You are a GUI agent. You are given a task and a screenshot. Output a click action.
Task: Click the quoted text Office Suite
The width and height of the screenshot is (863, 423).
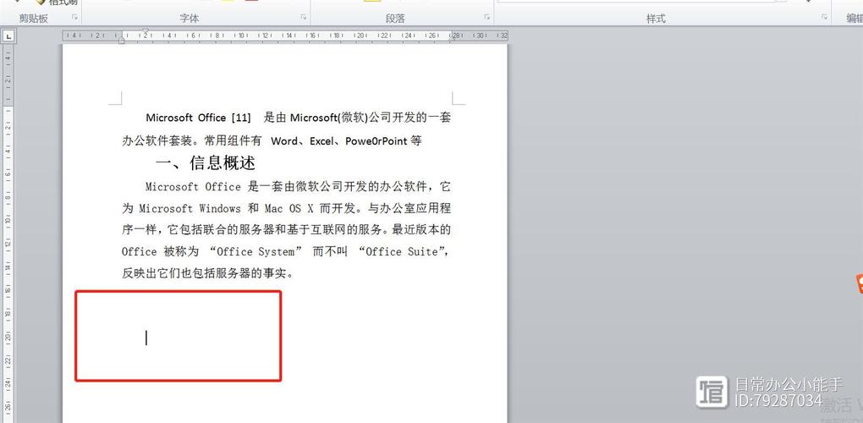coord(401,251)
